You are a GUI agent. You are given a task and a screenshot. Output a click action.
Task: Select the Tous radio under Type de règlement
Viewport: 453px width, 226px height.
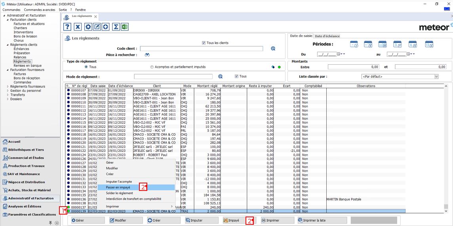pyautogui.click(x=86, y=67)
